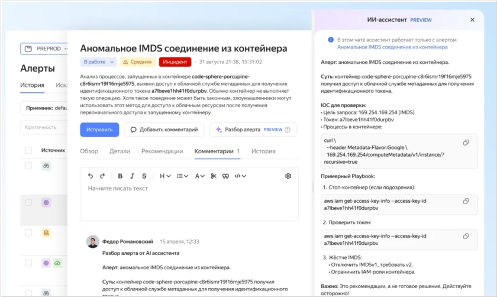Image resolution: width=497 pixels, height=297 pixels.
Task: Open the 'В работе' status dropdown
Action: coord(99,62)
